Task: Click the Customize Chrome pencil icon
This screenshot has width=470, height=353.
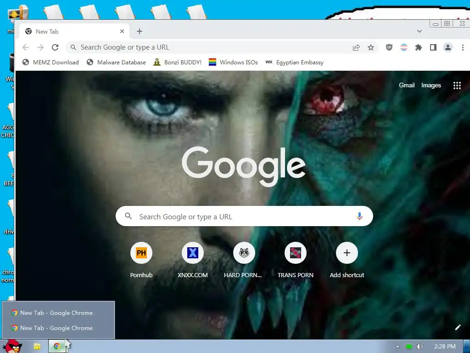Action: click(x=458, y=327)
